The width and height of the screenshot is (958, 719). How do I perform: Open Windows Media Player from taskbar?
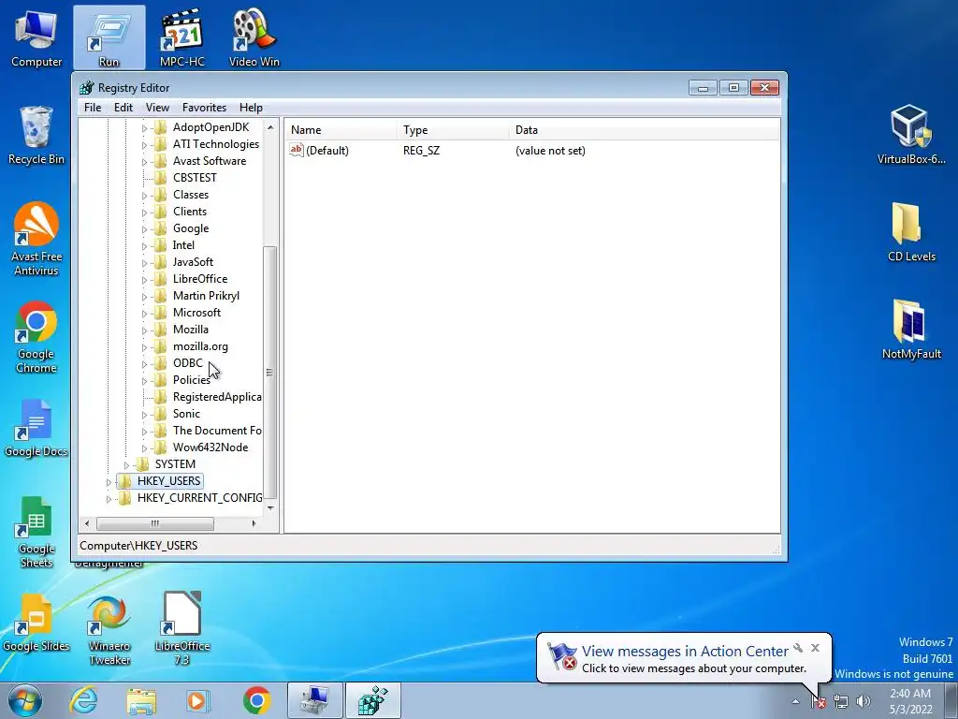(198, 700)
